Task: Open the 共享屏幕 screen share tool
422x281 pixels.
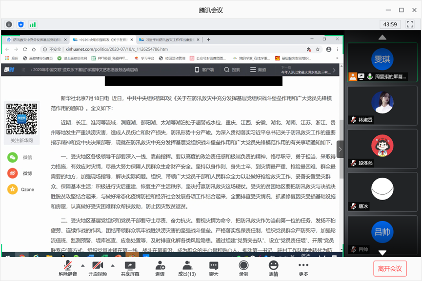Action: (x=130, y=268)
